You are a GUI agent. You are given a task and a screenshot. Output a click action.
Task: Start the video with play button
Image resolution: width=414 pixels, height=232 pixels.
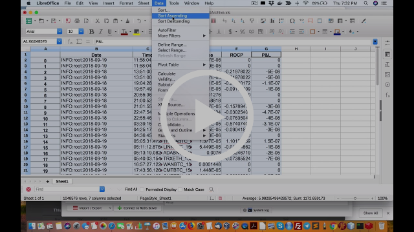[207, 116]
